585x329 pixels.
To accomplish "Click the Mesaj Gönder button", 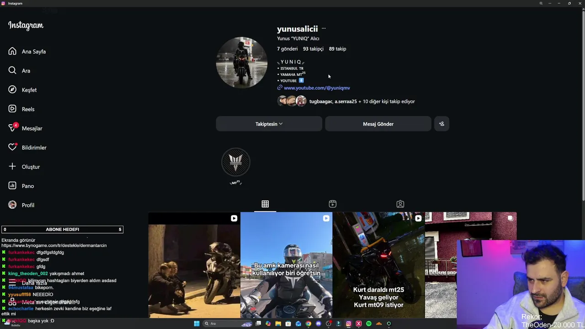I will 378,124.
